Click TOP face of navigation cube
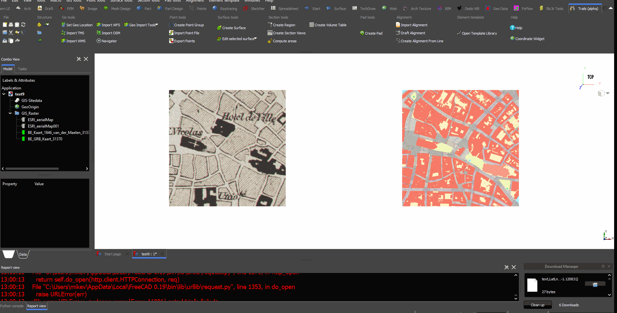The width and height of the screenshot is (617, 313). click(590, 77)
